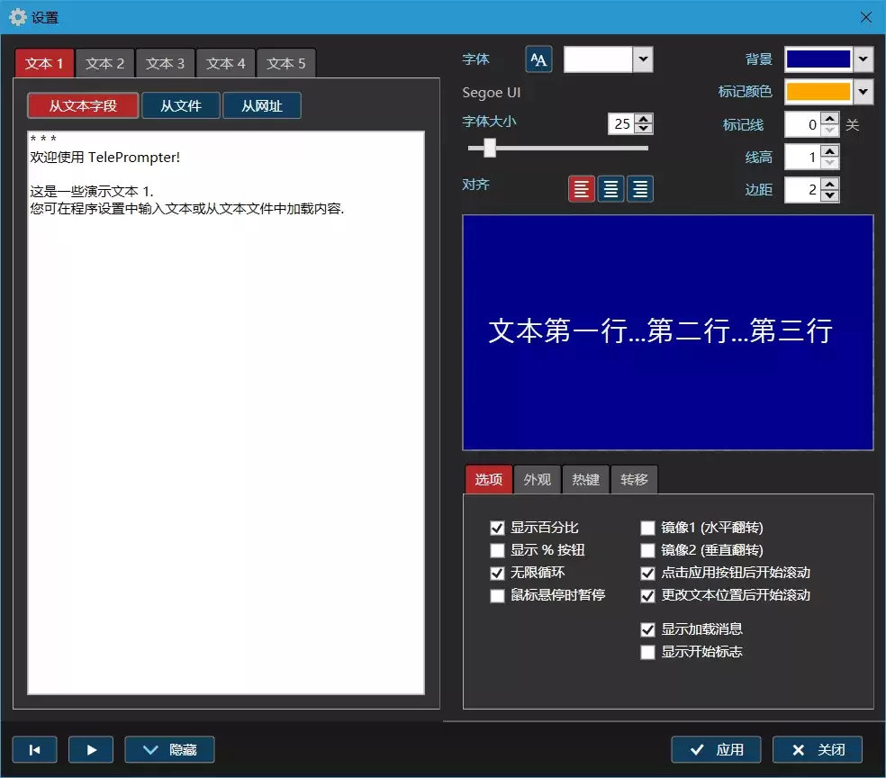Screen dimensions: 886x778
Task: Increase 标记线 value with up arrow
Action: point(829,119)
